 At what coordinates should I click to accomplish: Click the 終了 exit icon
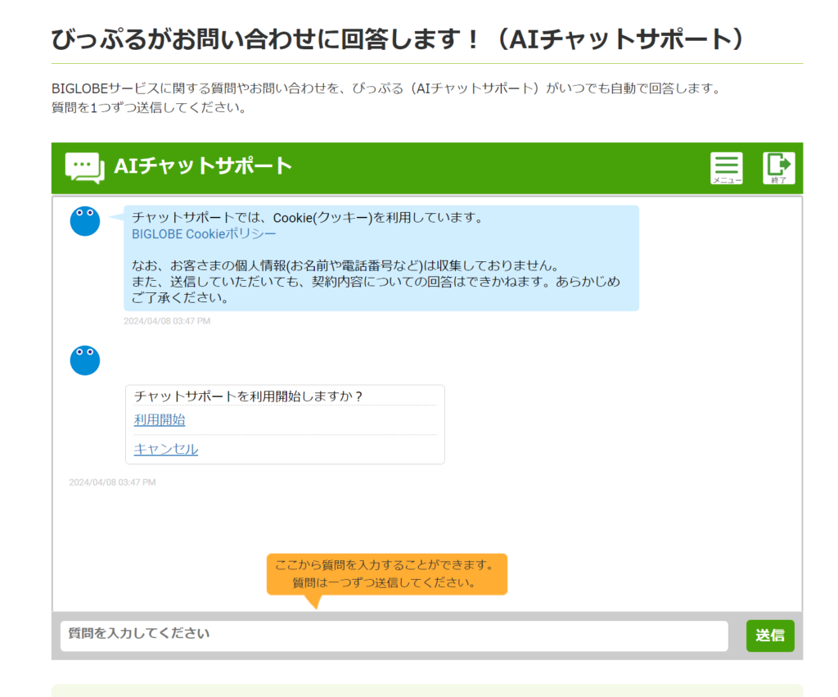tap(778, 168)
